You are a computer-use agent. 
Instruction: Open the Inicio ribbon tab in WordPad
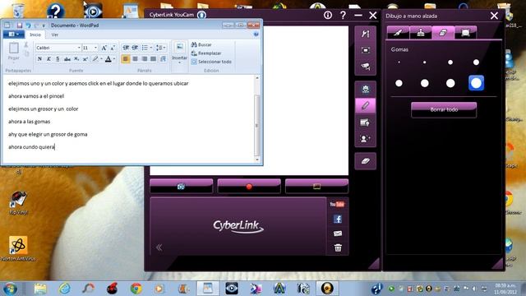tap(35, 35)
